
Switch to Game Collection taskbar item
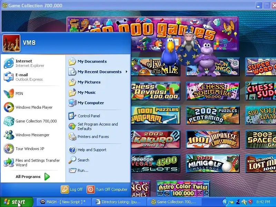[175, 202]
